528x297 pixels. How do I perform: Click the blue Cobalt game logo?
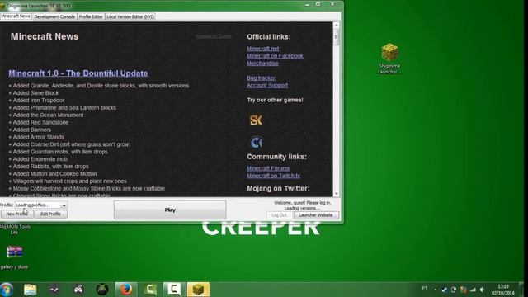click(x=256, y=143)
